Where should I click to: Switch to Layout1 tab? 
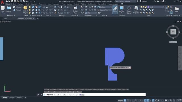pos(12,97)
